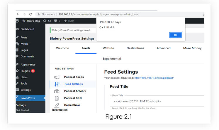Open the Experimental tab

[112, 59]
